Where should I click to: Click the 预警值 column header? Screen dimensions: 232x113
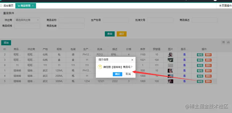(x=157, y=49)
